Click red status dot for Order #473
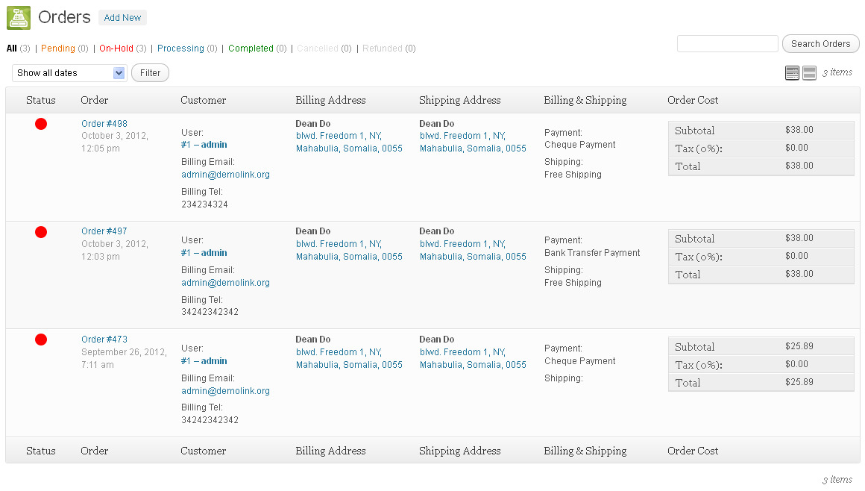865x491 pixels. tap(41, 340)
